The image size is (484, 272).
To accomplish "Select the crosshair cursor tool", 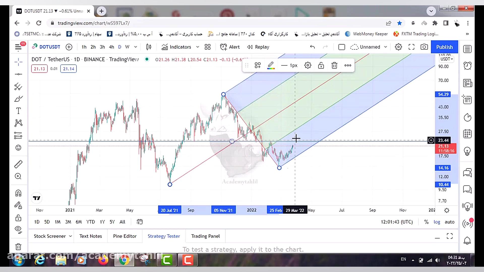I will (x=18, y=62).
